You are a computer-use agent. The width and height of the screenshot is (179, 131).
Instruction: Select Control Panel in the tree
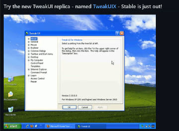click(x=37, y=63)
